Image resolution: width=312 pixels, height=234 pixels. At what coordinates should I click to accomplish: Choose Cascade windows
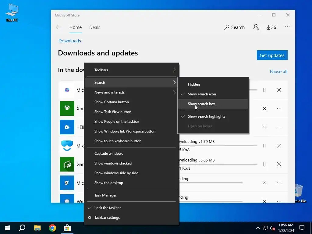point(132,154)
